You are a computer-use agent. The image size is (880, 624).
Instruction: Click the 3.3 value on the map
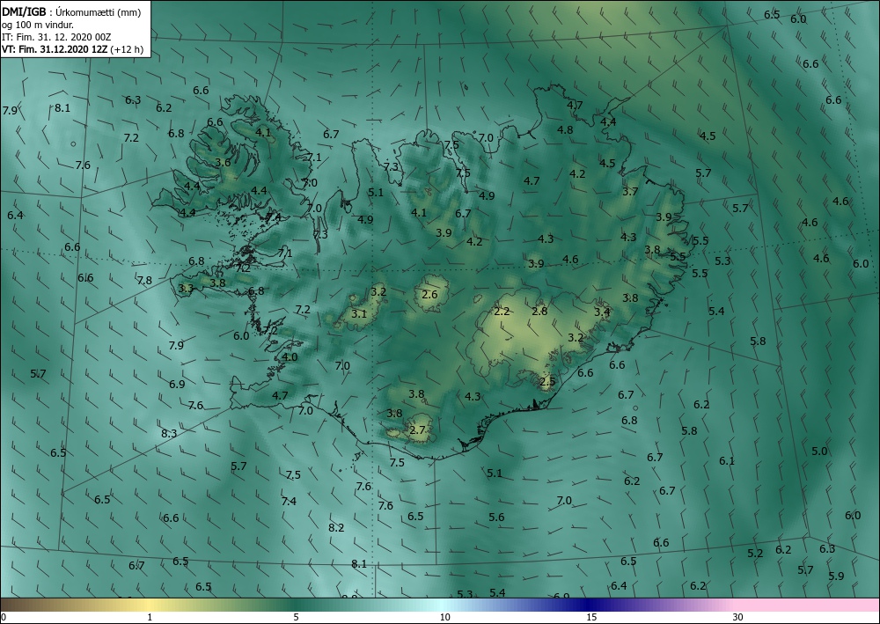[186, 289]
